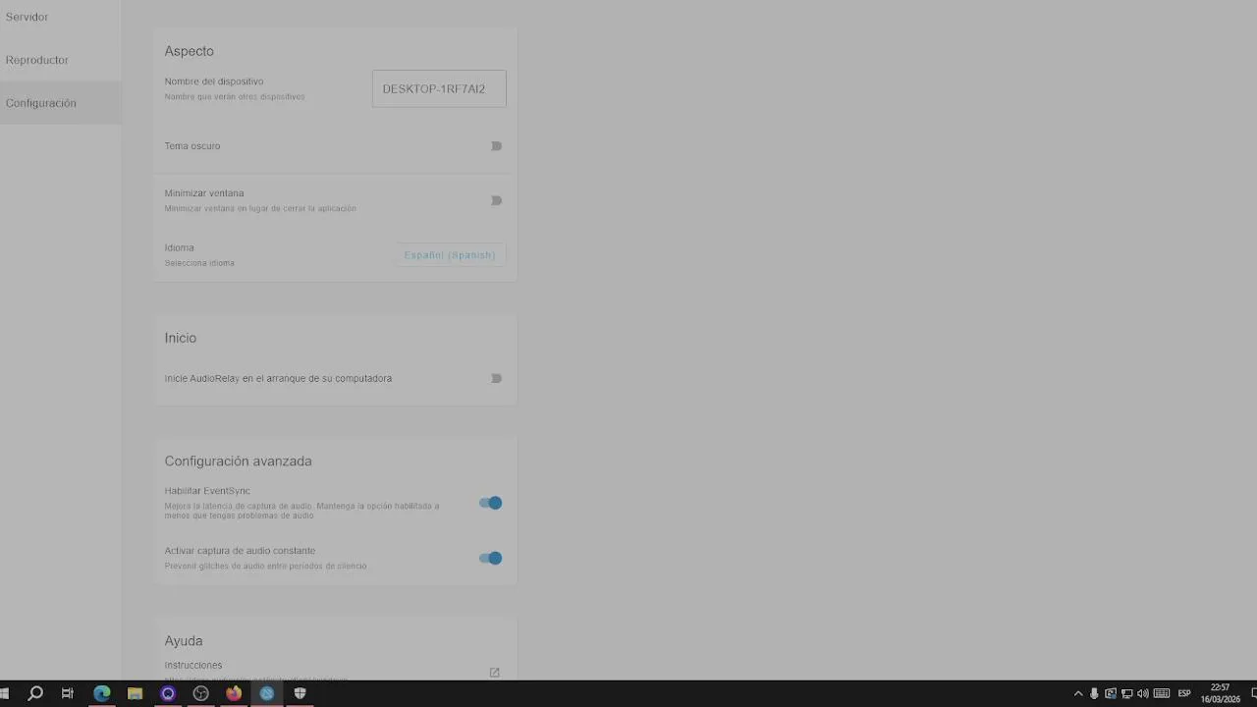This screenshot has height=707, width=1257.
Task: Click the Inicio section heading
Action: coord(181,338)
